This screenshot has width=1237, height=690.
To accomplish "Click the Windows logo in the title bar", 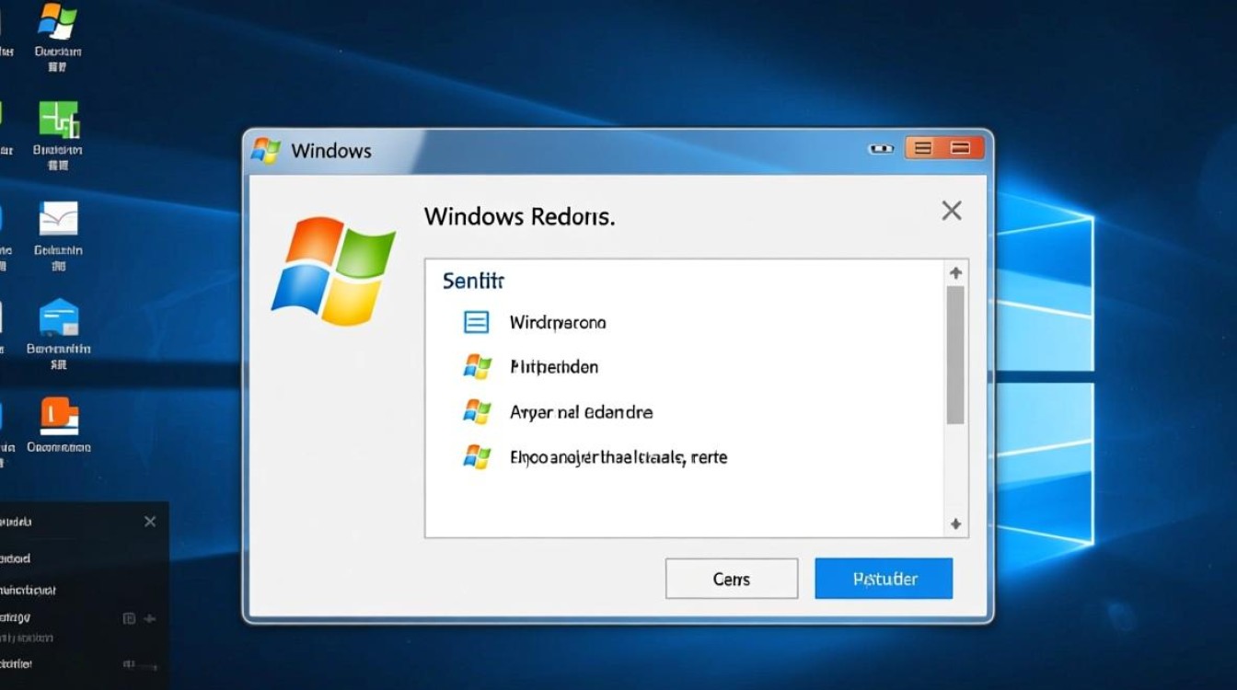I will point(266,151).
